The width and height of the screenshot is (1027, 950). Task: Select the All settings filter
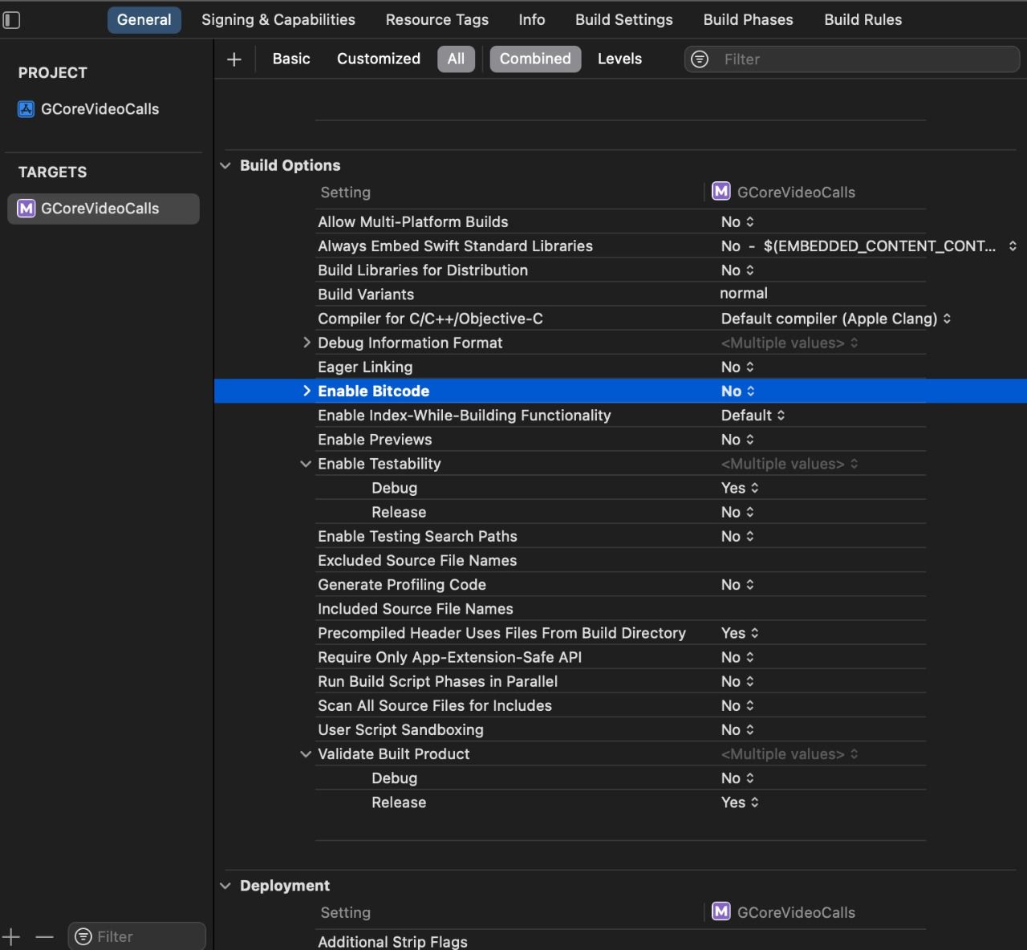457,59
